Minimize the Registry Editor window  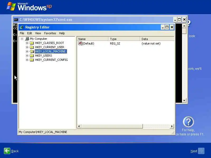163,27
